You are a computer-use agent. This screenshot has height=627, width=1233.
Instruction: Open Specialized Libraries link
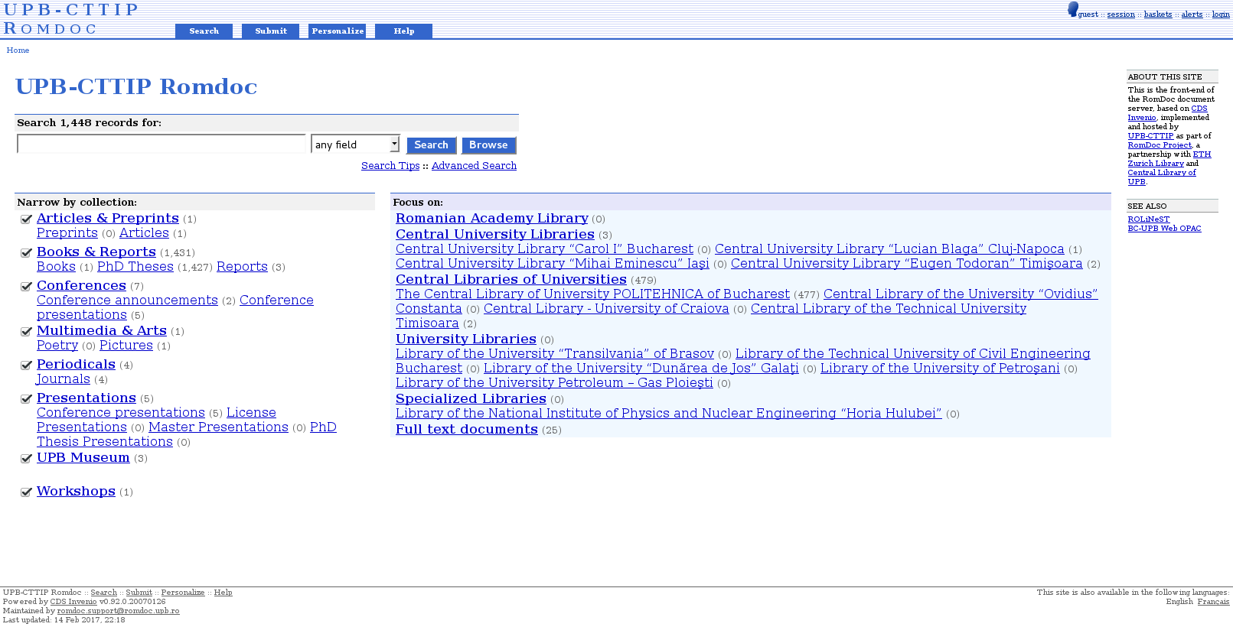pos(471,399)
